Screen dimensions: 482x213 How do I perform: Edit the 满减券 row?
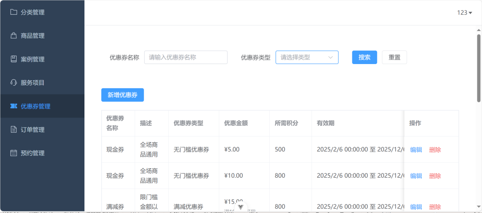point(416,207)
